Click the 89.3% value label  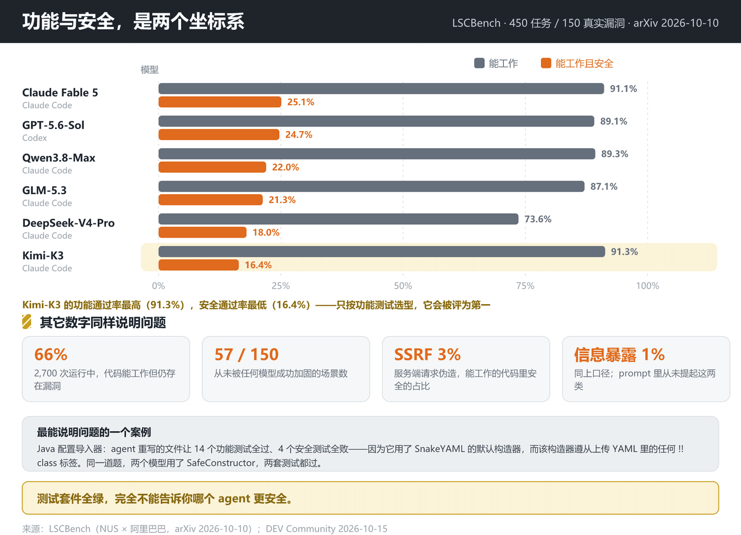click(615, 154)
